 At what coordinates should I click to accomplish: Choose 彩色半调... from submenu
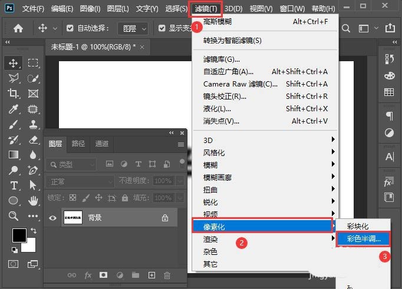pyautogui.click(x=363, y=239)
